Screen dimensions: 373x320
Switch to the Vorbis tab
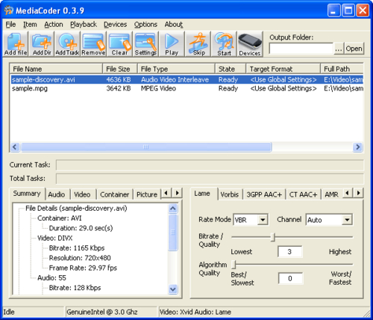point(230,194)
